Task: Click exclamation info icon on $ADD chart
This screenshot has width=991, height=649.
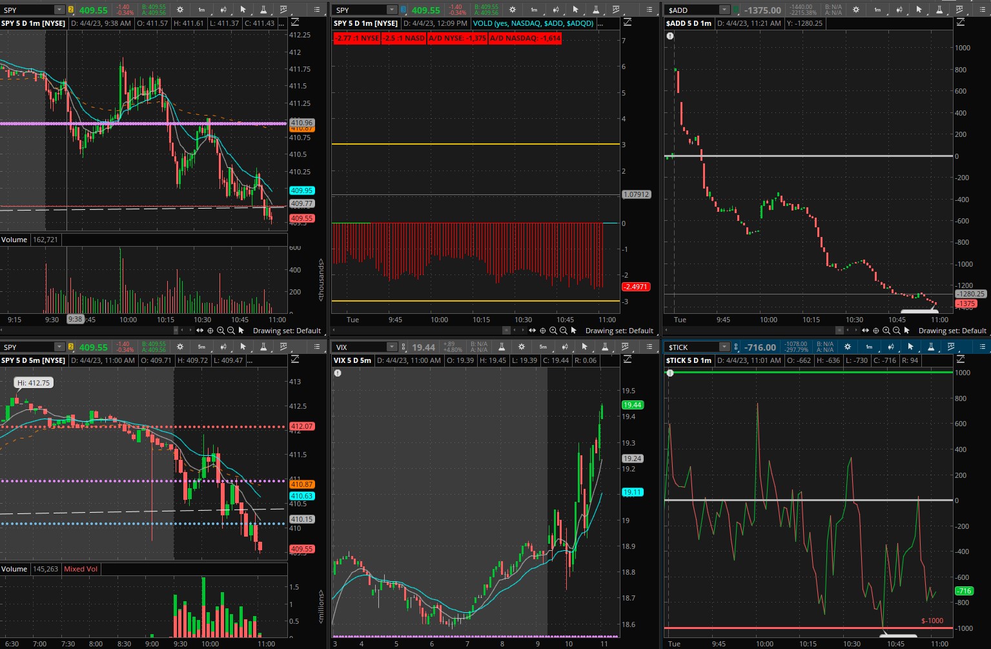Action: click(670, 36)
